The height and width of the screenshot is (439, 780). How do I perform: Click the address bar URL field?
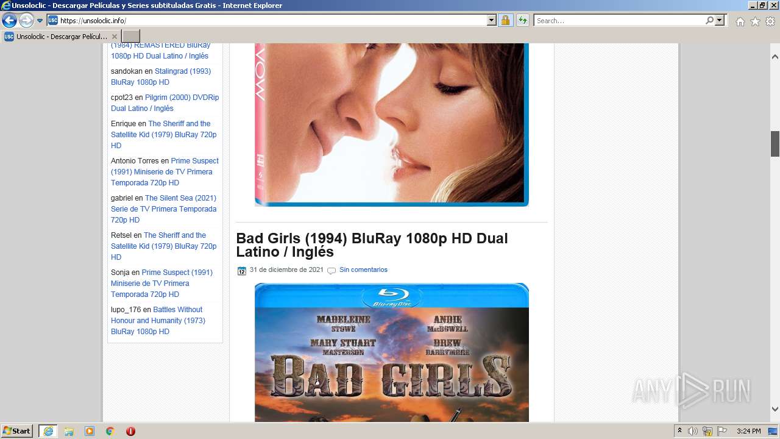click(273, 21)
